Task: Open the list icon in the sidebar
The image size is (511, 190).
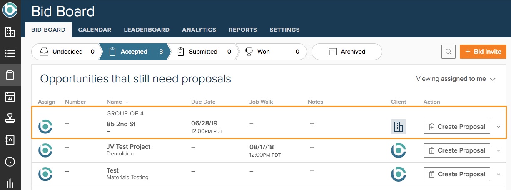Action: click(x=10, y=53)
